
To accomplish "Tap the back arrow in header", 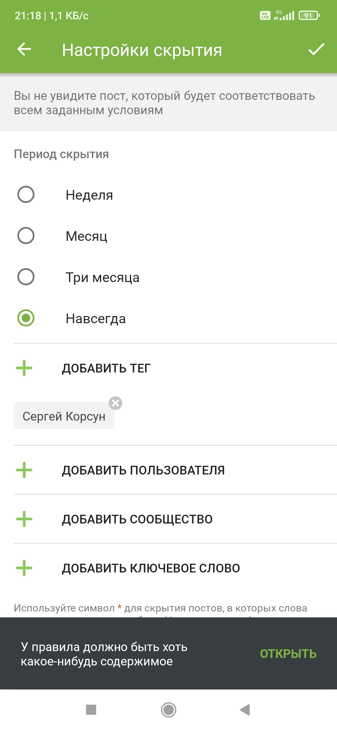I will click(24, 49).
